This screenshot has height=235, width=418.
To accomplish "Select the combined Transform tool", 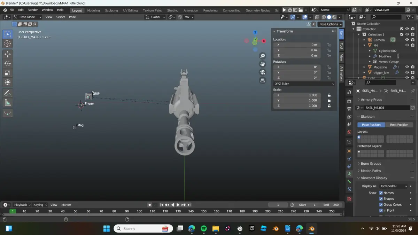I will 8,82.
